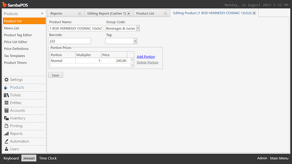Open the Group Code dropdown
Viewport: 292px width, 164px height.
tap(138, 28)
